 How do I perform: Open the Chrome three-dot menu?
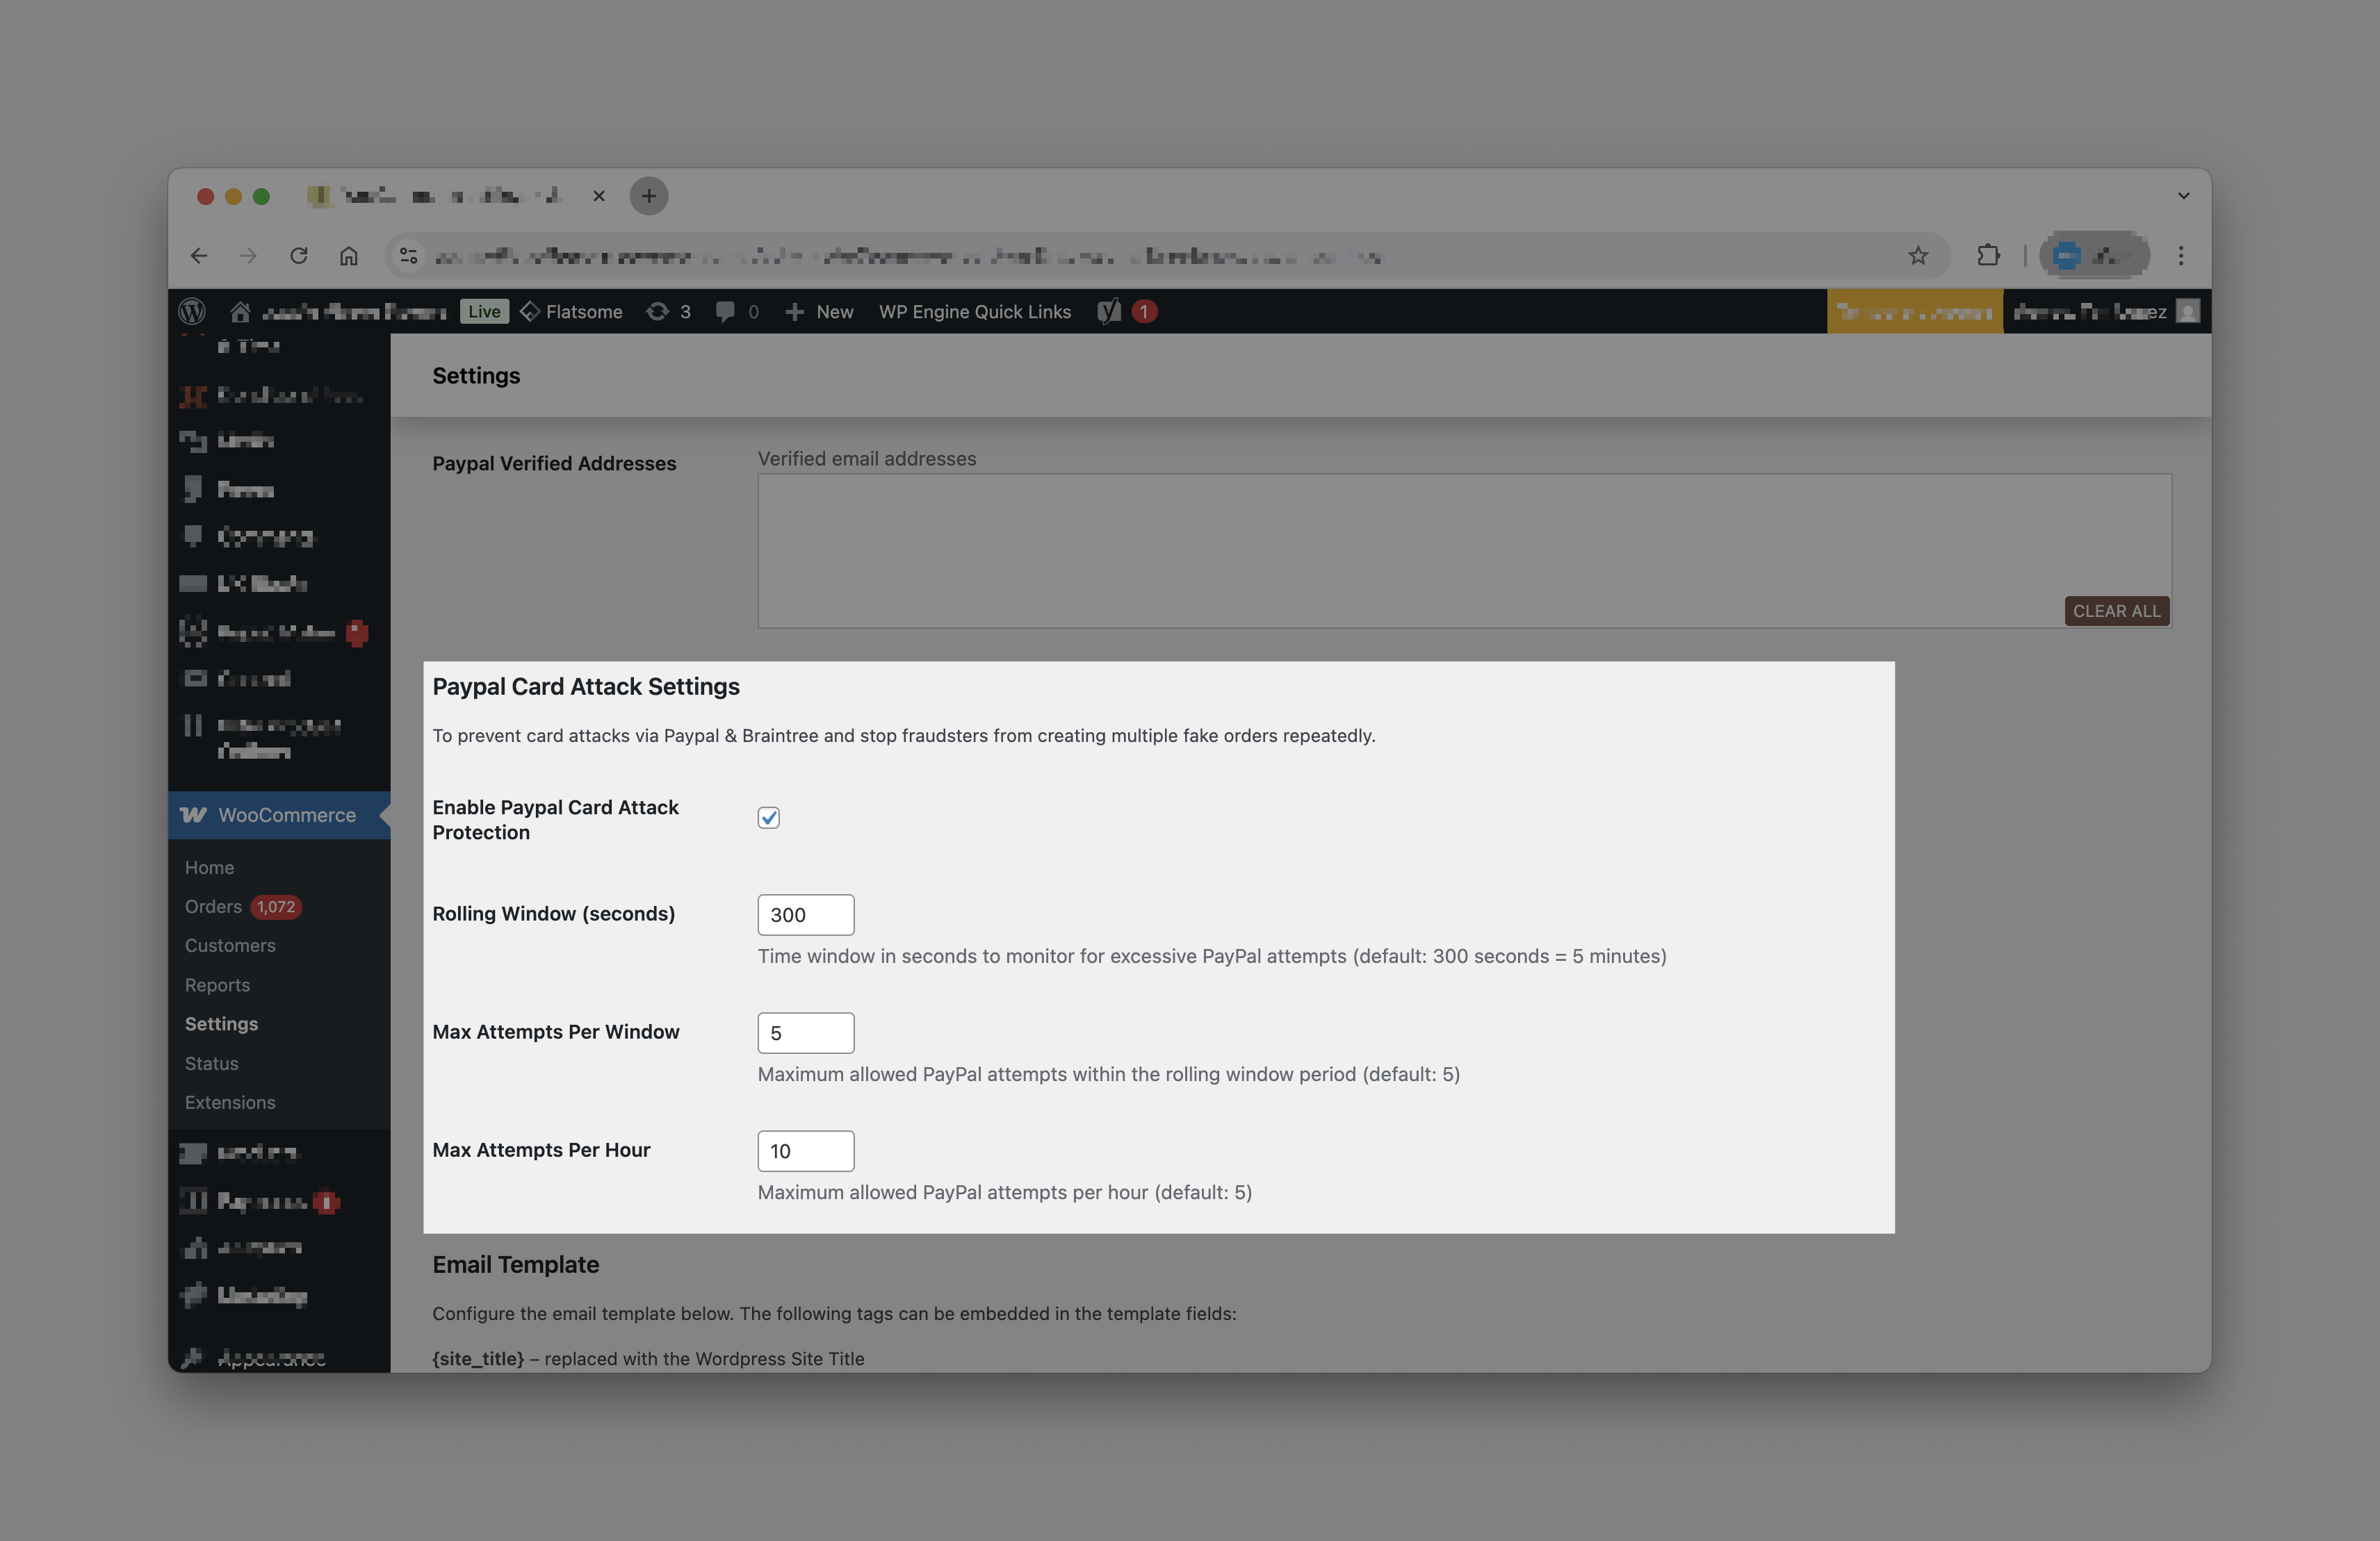(x=2181, y=256)
